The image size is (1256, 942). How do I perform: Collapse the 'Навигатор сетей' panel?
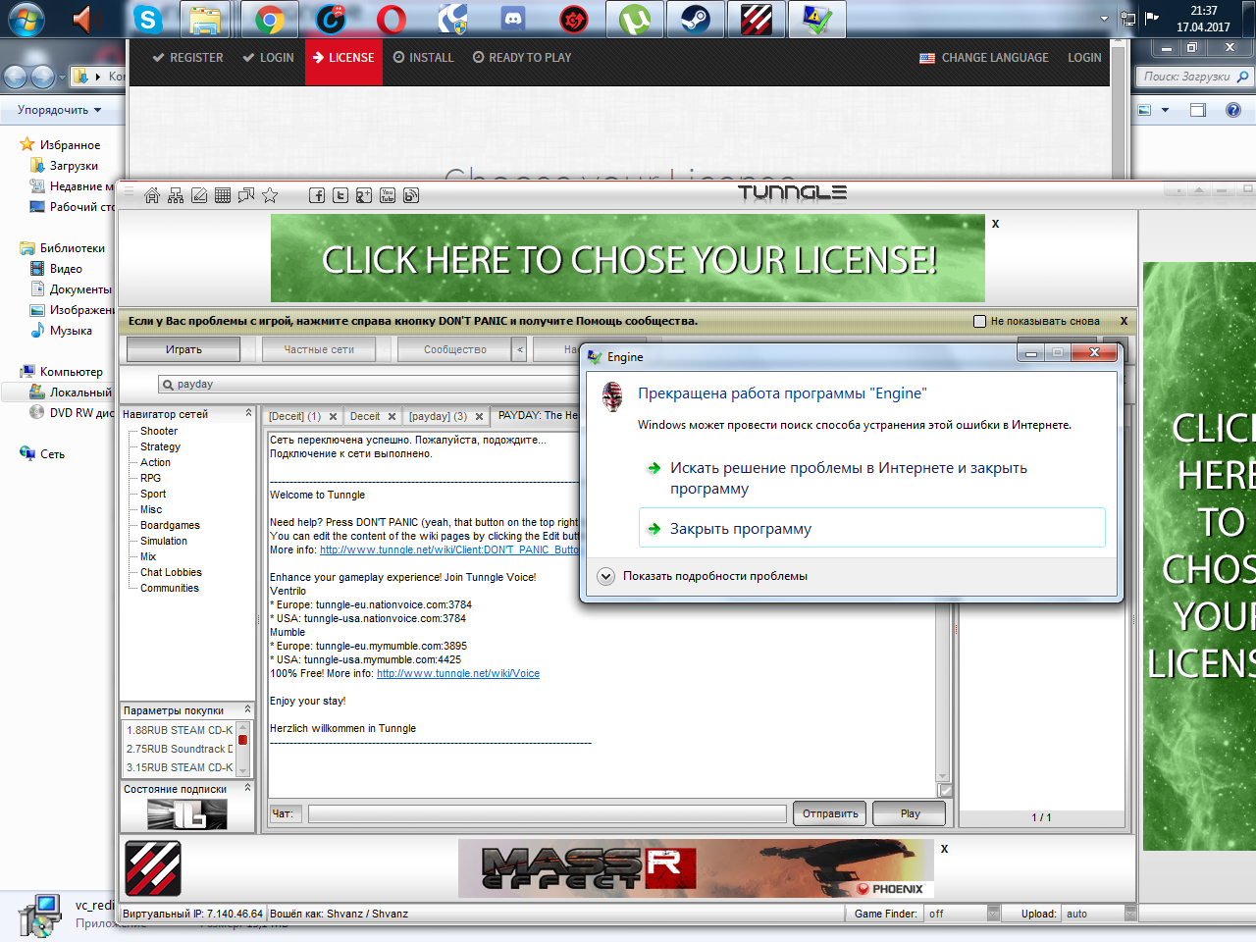(x=248, y=414)
